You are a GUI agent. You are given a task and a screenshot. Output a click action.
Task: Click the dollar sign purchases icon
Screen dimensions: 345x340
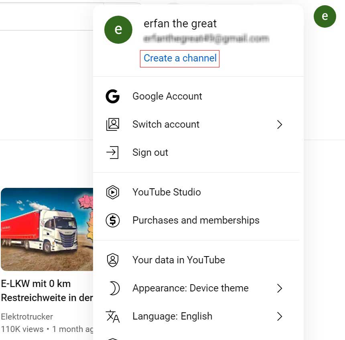(x=113, y=220)
